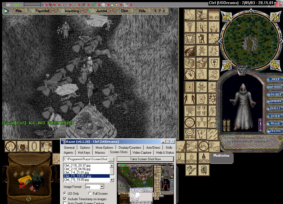Select the Full Screen radio button
The height and width of the screenshot is (204, 283).
pos(90,193)
